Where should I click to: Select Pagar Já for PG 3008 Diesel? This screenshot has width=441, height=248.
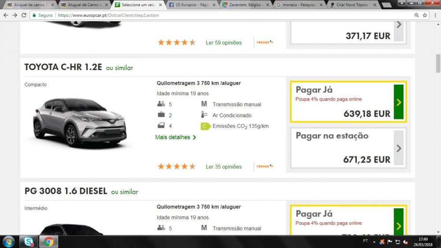coord(348,221)
